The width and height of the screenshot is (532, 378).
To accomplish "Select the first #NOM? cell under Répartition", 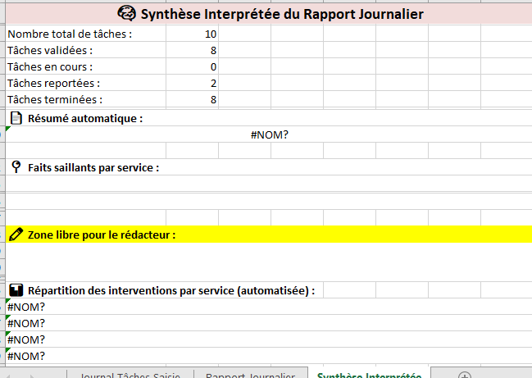I will tap(26, 307).
